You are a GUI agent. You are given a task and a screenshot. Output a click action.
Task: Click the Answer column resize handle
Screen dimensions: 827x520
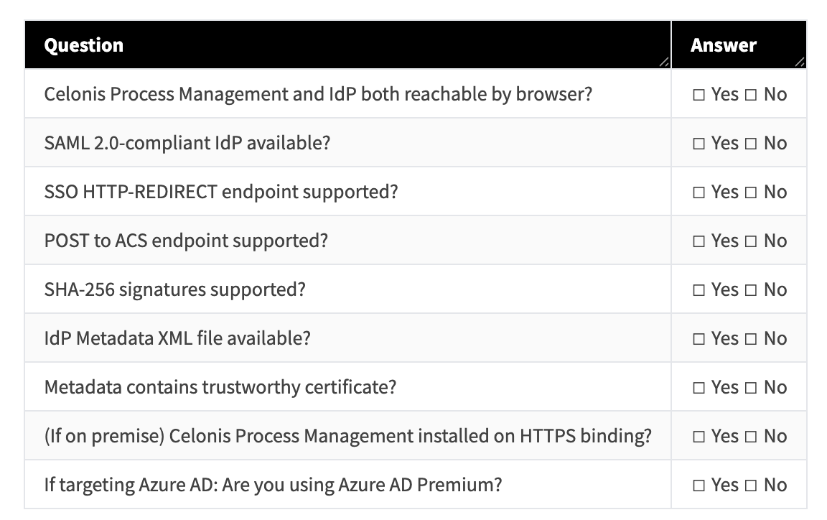[x=800, y=62]
